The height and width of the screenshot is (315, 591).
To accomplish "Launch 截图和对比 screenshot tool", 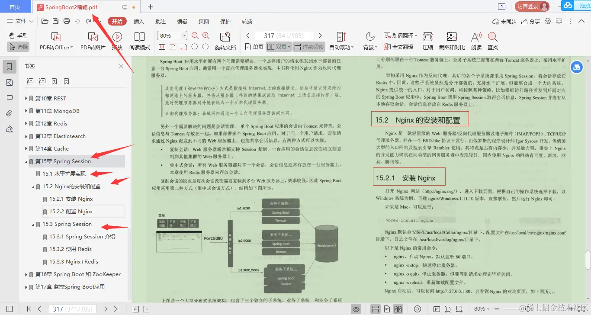I will [x=451, y=41].
